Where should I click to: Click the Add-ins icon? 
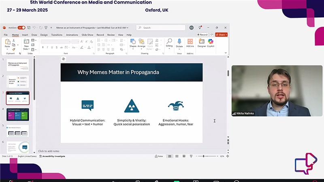(190, 42)
